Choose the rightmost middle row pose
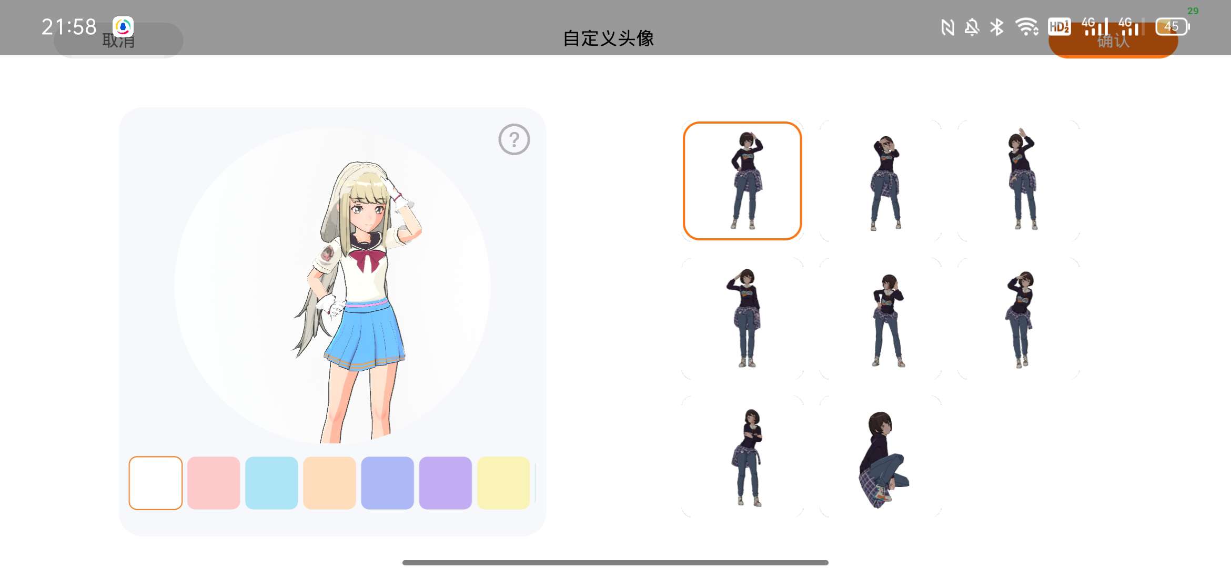Screen dimensions: 1231x568 (x=1018, y=319)
